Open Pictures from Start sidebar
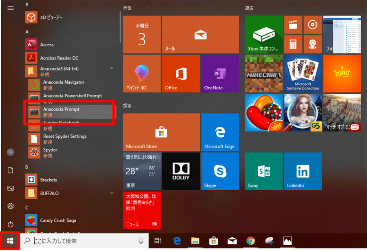 [x=11, y=188]
